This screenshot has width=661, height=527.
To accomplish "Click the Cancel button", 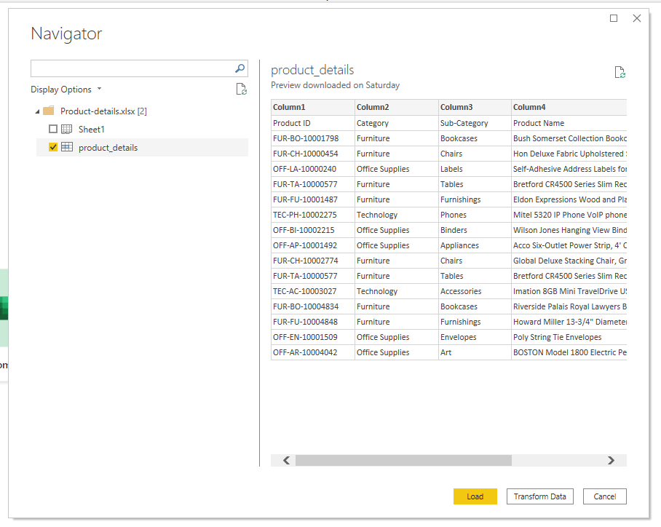I will pyautogui.click(x=604, y=496).
